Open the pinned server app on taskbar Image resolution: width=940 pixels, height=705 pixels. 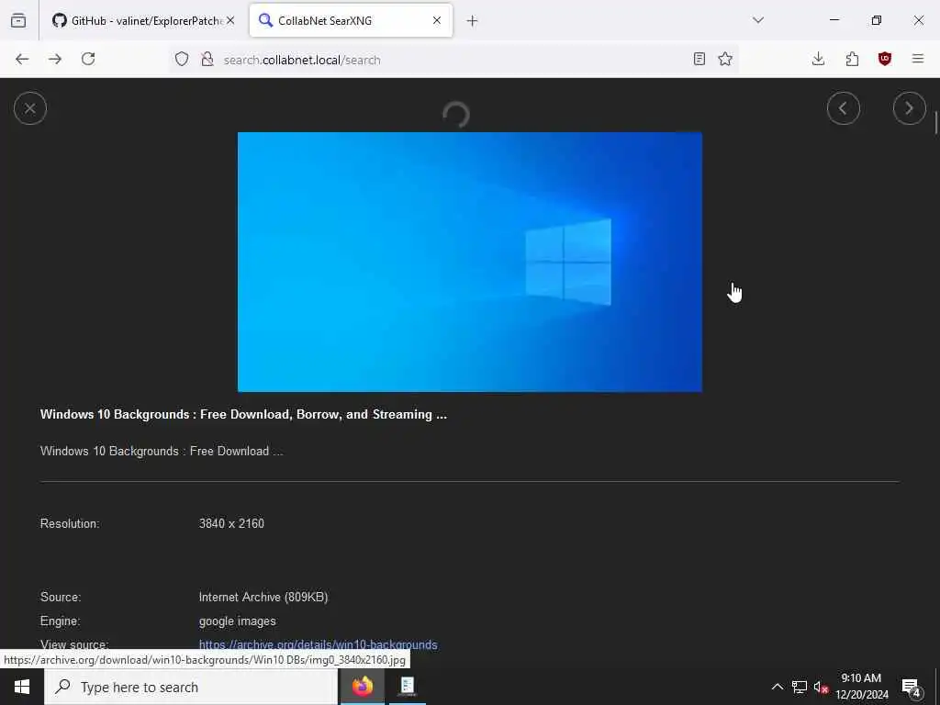[x=407, y=687]
